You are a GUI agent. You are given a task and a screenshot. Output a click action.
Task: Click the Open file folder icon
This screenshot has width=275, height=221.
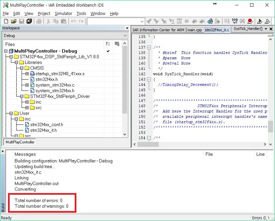tap(14, 21)
